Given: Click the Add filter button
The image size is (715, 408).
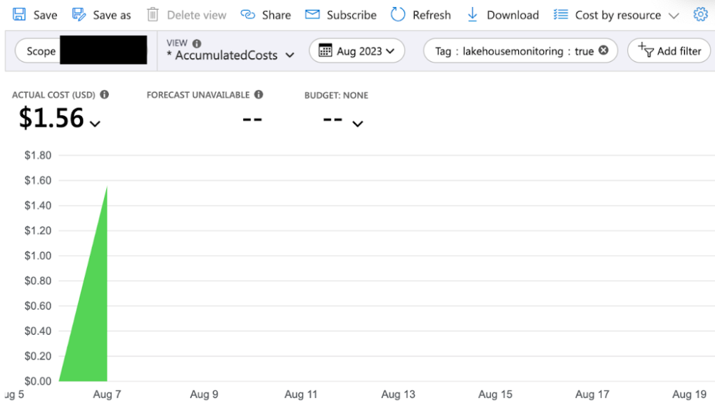Looking at the screenshot, I should pyautogui.click(x=669, y=51).
